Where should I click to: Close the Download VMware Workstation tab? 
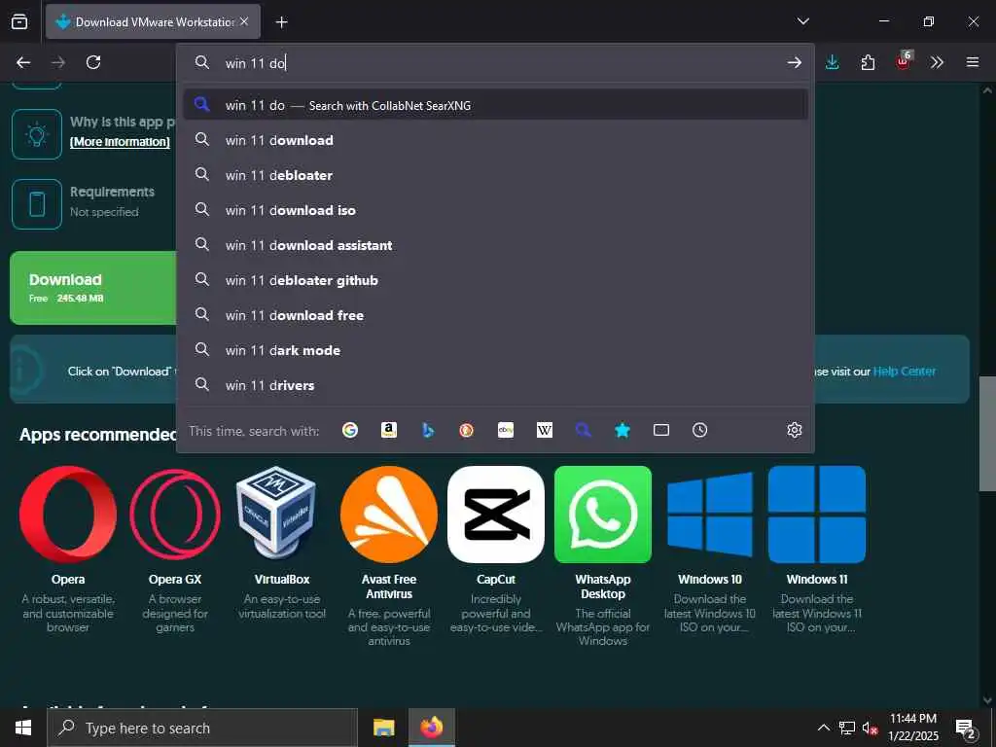(x=244, y=21)
